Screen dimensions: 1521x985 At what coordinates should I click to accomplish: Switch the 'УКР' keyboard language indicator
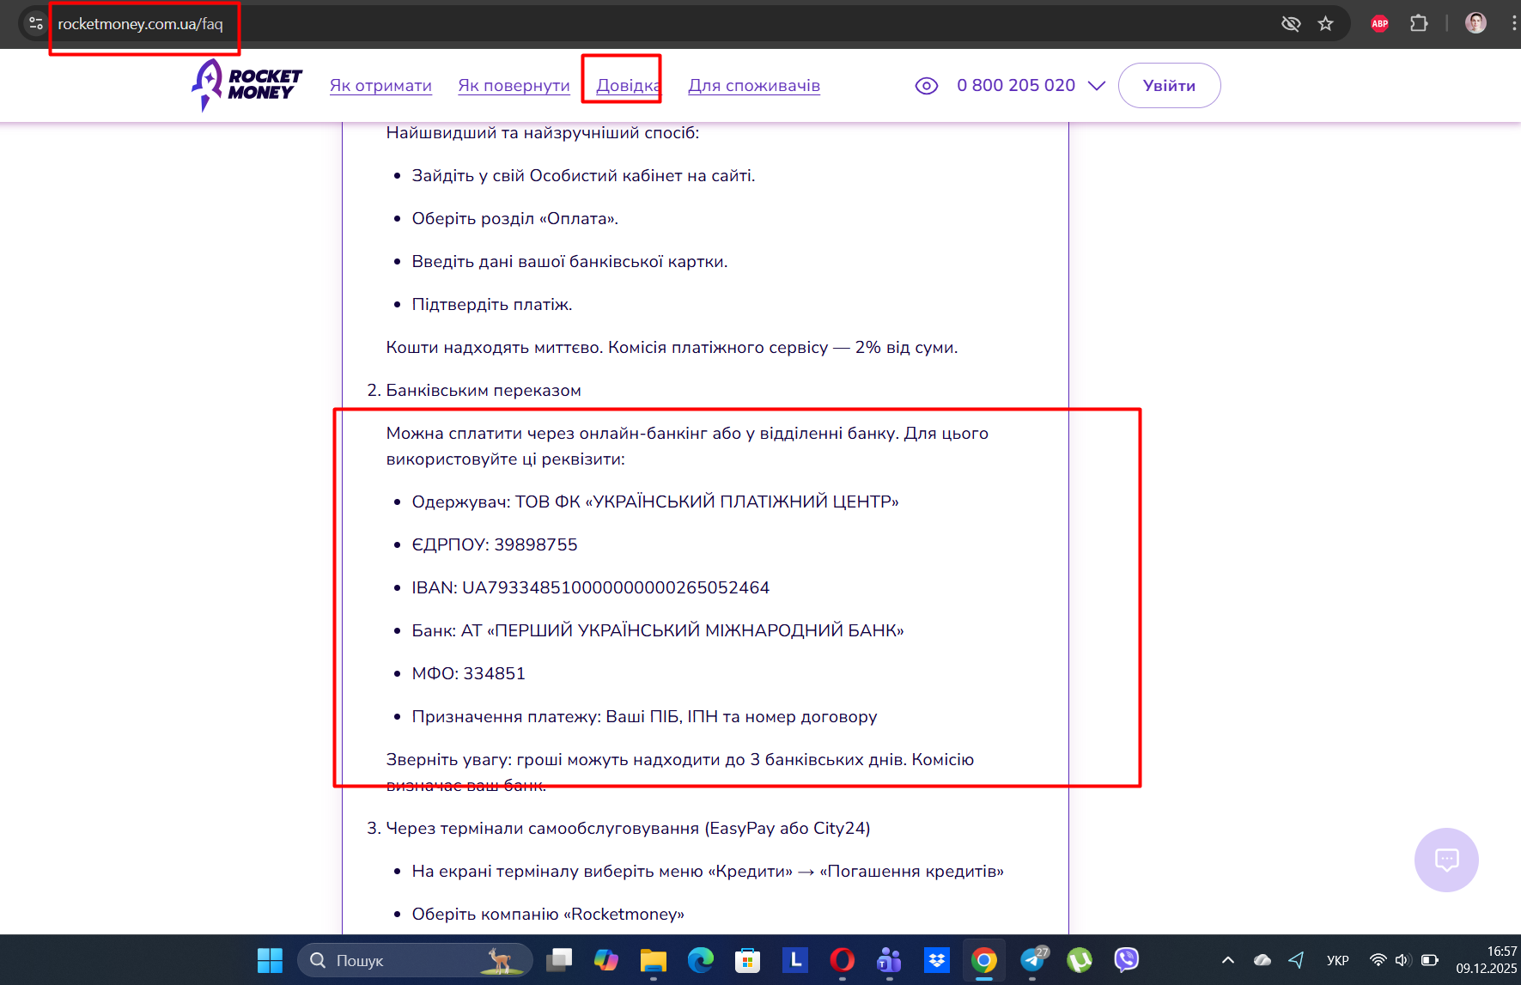pyautogui.click(x=1338, y=960)
